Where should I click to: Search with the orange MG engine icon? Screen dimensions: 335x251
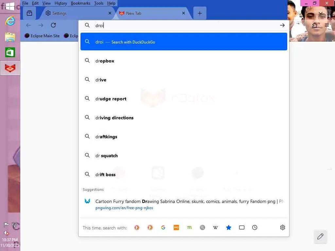coord(176,227)
